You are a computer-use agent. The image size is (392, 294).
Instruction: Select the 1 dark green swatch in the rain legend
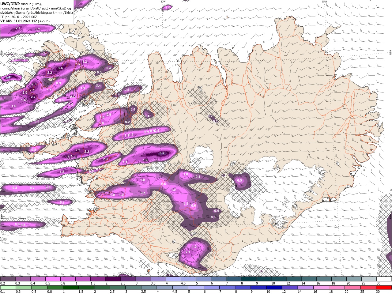[70, 288]
